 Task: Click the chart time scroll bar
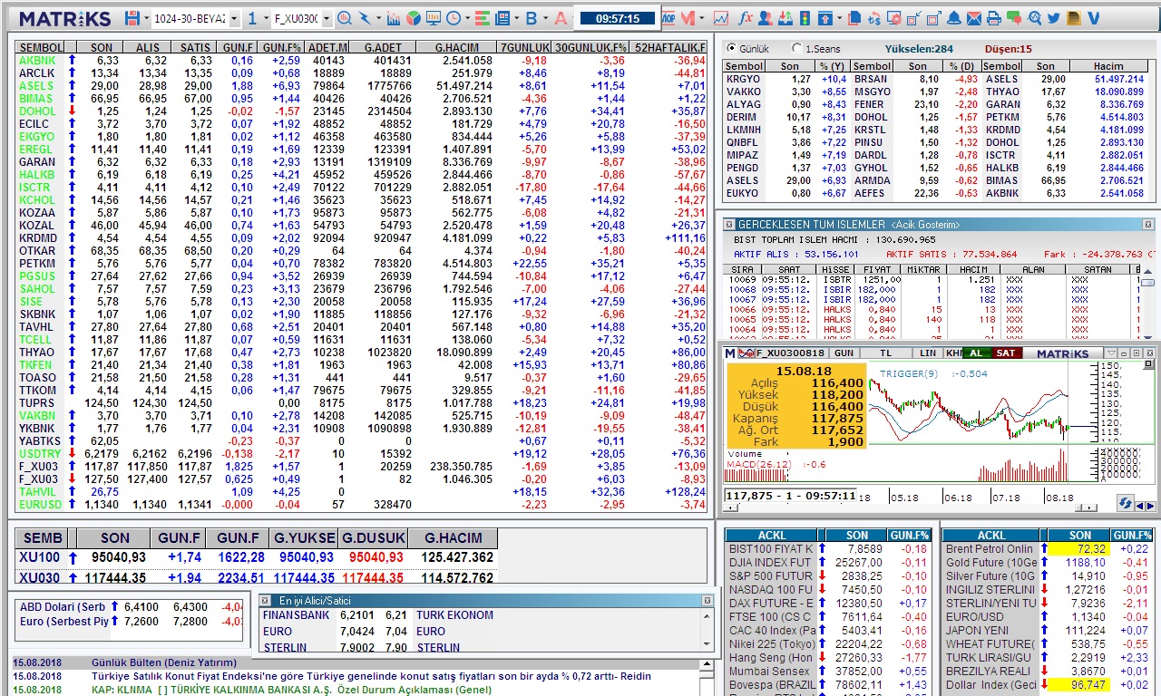pyautogui.click(x=908, y=507)
